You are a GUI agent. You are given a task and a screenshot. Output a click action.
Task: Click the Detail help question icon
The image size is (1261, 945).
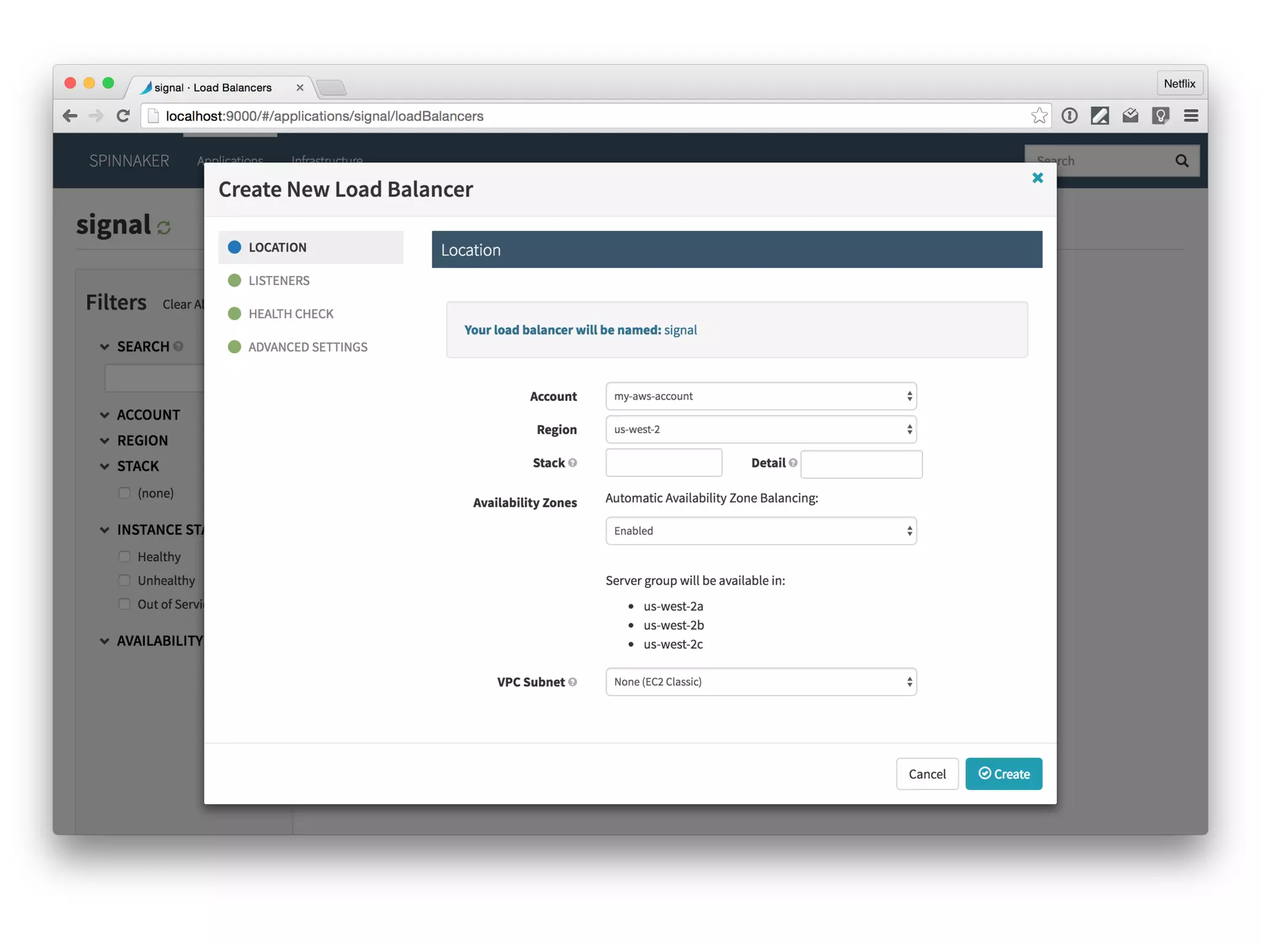point(793,463)
